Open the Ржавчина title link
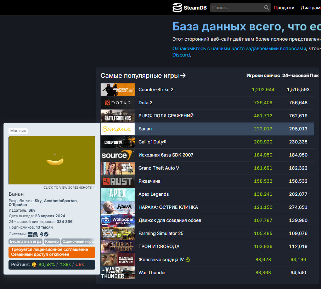The width and height of the screenshot is (321, 289). click(150, 181)
